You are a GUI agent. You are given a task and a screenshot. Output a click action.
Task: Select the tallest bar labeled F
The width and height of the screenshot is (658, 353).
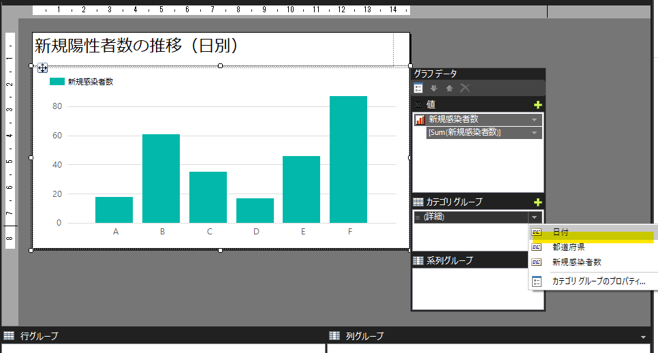pos(348,159)
